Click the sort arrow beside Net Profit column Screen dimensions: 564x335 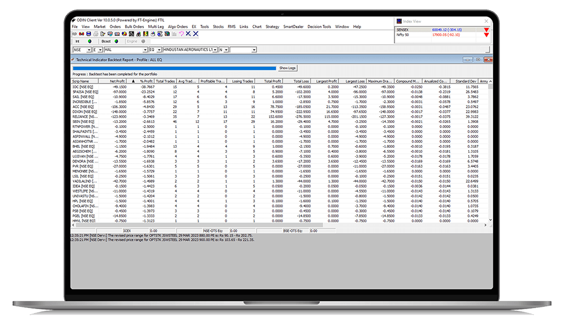[133, 81]
